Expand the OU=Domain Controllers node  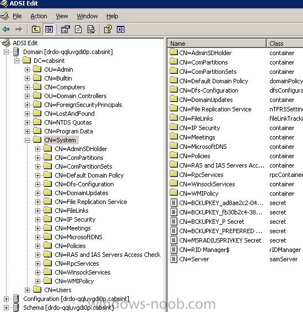(x=27, y=96)
